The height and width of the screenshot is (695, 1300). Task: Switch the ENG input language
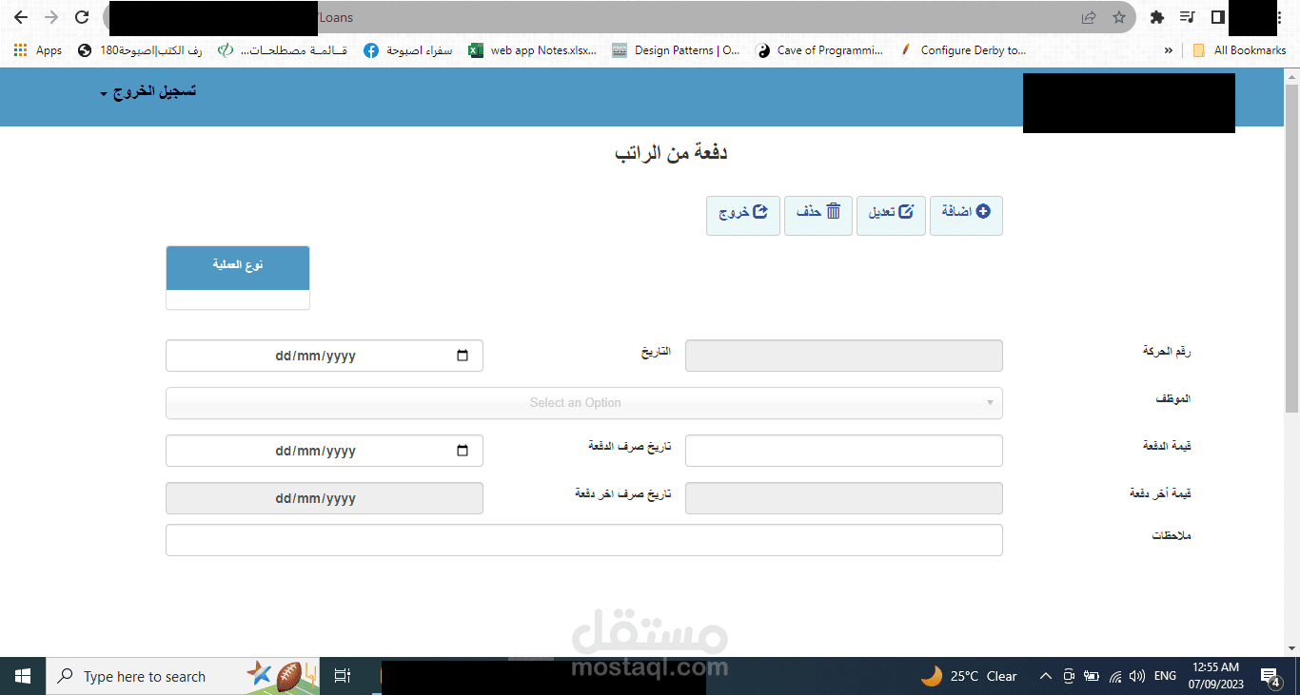pos(1165,676)
